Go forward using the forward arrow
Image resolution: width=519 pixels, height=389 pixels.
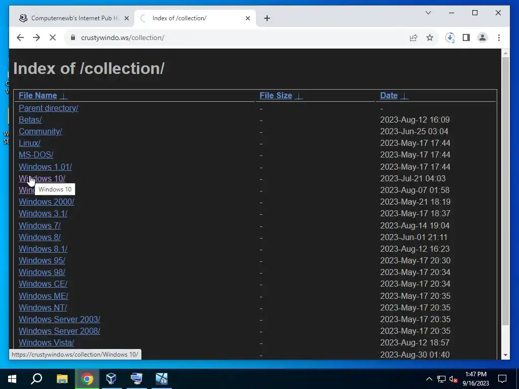36,37
